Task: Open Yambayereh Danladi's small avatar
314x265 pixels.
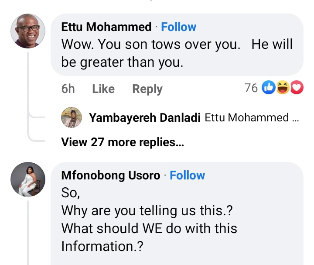Action: (x=71, y=117)
